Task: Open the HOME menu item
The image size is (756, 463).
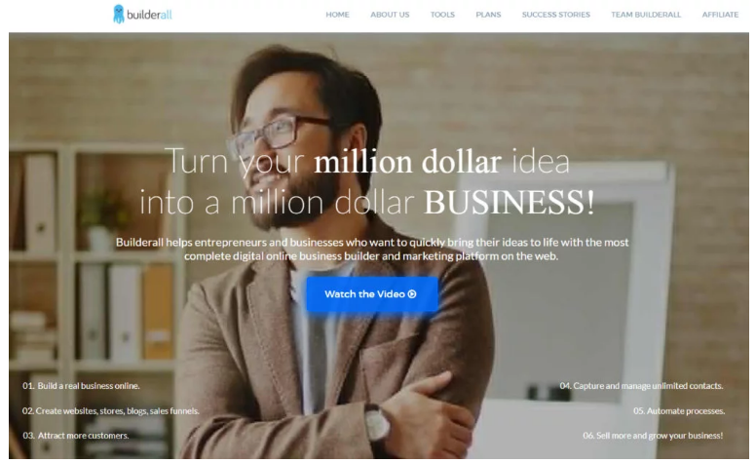Action: tap(337, 15)
